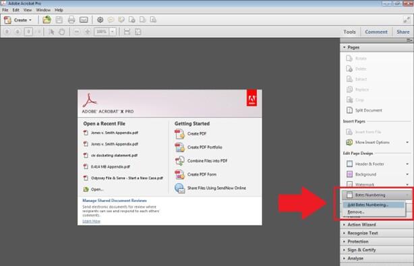Click the gear icon in the toolbar
Image resolution: width=414 pixels, height=266 pixels.
pyautogui.click(x=100, y=20)
